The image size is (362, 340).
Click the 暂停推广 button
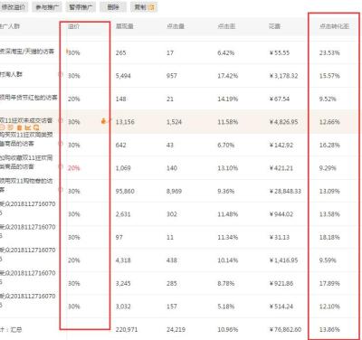click(x=81, y=7)
